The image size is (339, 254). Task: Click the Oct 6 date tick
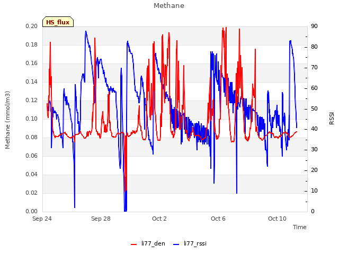[x=218, y=219]
